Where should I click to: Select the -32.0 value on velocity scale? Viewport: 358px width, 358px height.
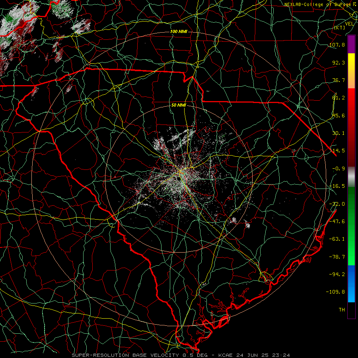click(x=337, y=204)
